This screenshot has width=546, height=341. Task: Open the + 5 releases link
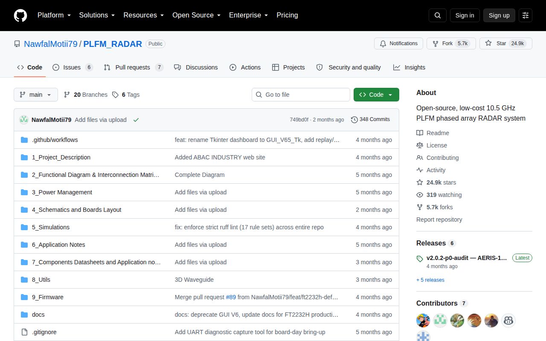430,280
